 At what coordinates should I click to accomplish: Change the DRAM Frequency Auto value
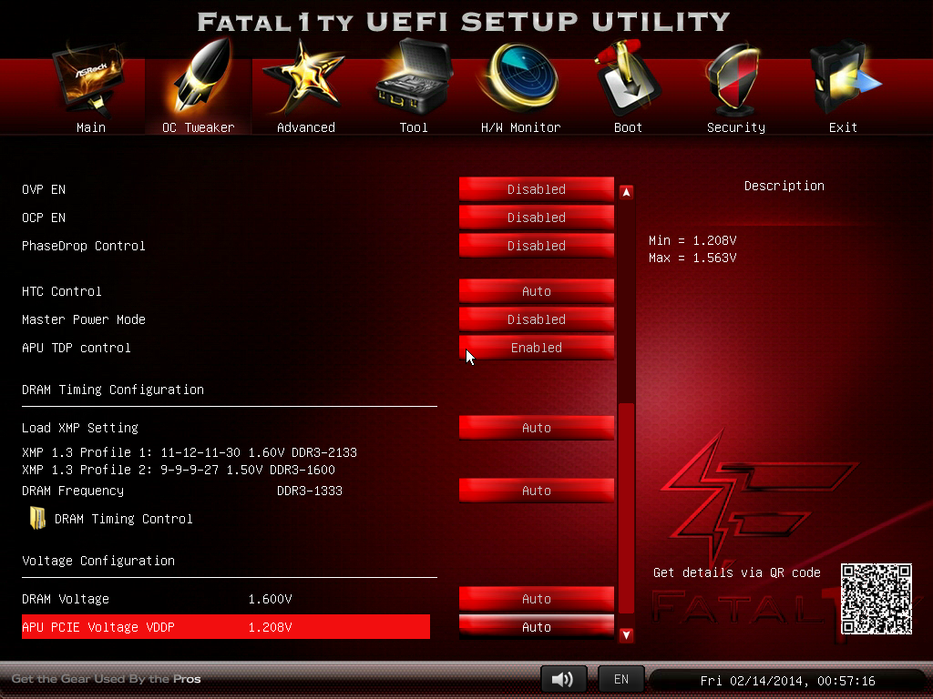(536, 491)
